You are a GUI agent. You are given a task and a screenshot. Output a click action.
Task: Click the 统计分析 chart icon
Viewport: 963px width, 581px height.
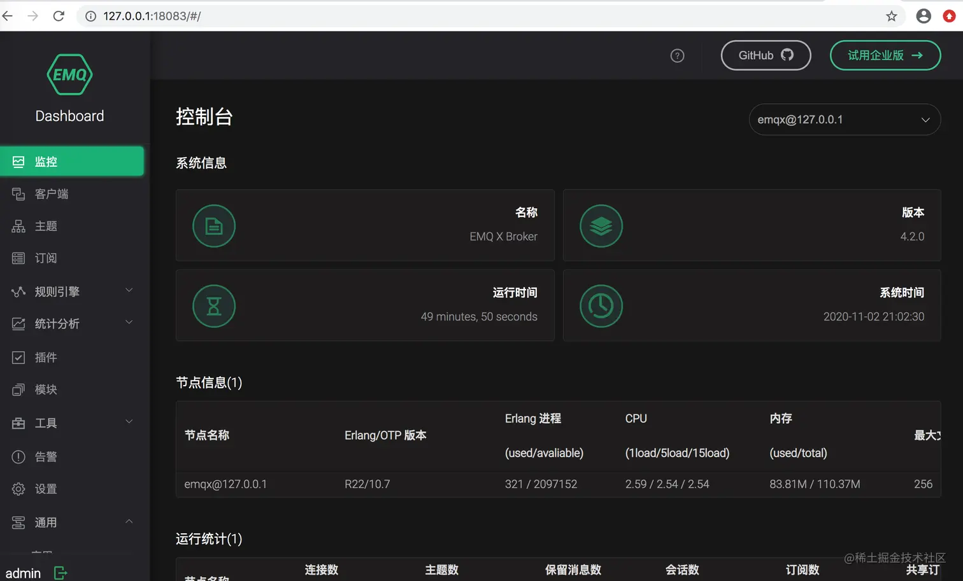pyautogui.click(x=18, y=323)
